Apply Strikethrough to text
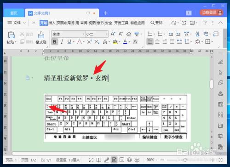This screenshot has width=230, height=167. pos(79,41)
